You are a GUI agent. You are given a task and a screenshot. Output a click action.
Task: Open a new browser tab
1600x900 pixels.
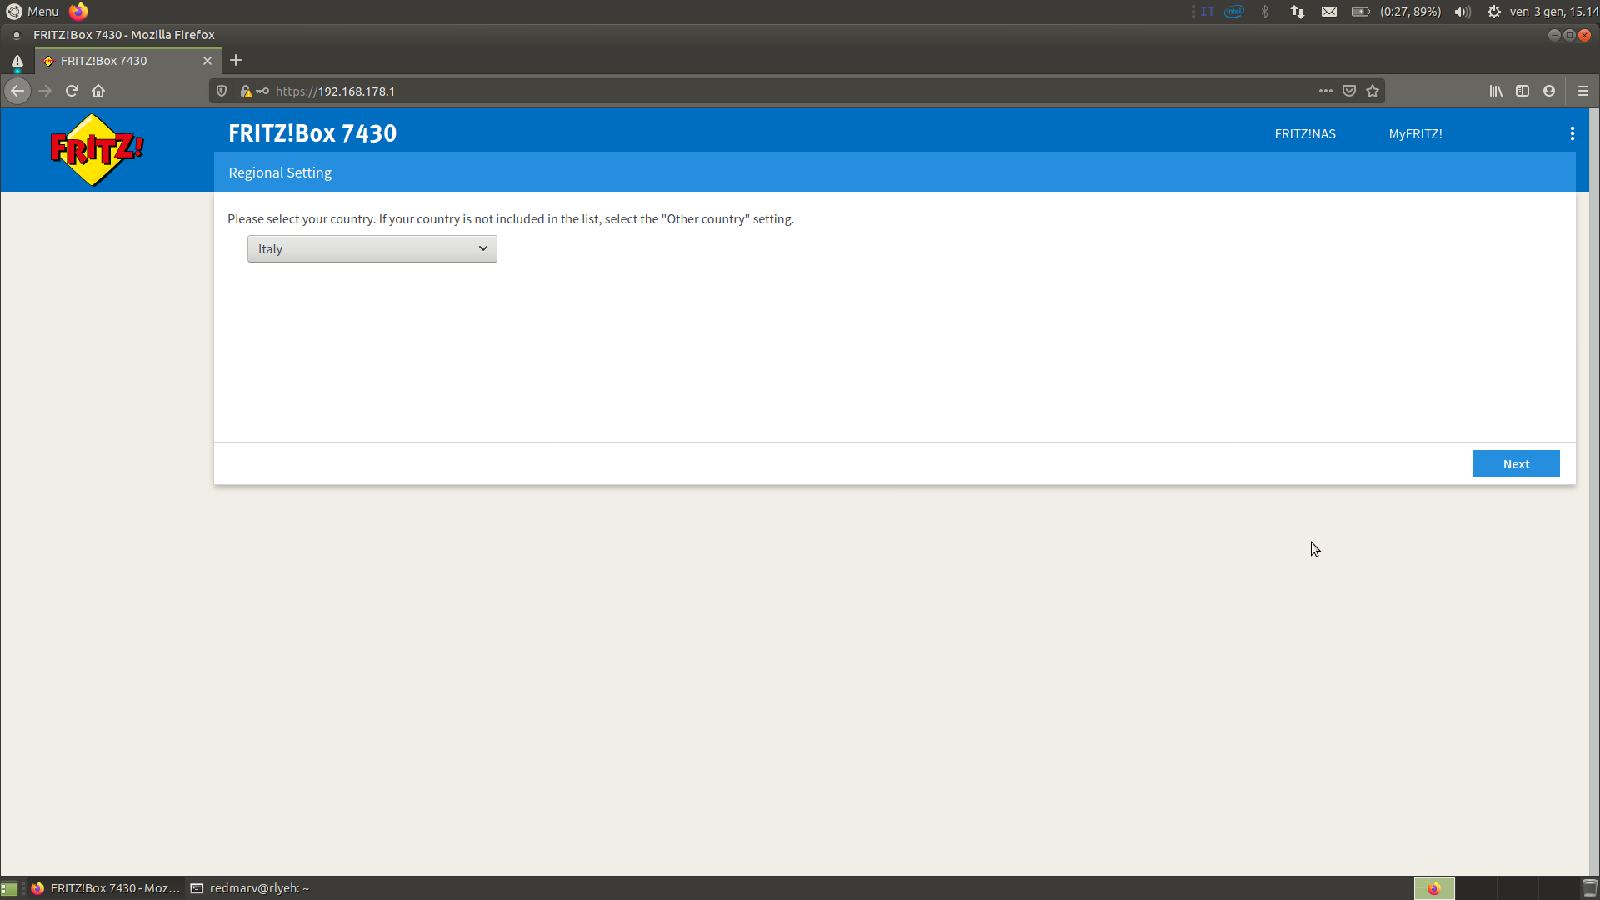(236, 60)
